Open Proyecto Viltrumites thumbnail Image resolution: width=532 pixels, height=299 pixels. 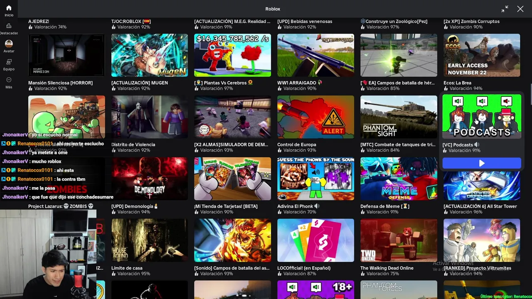[x=482, y=240]
